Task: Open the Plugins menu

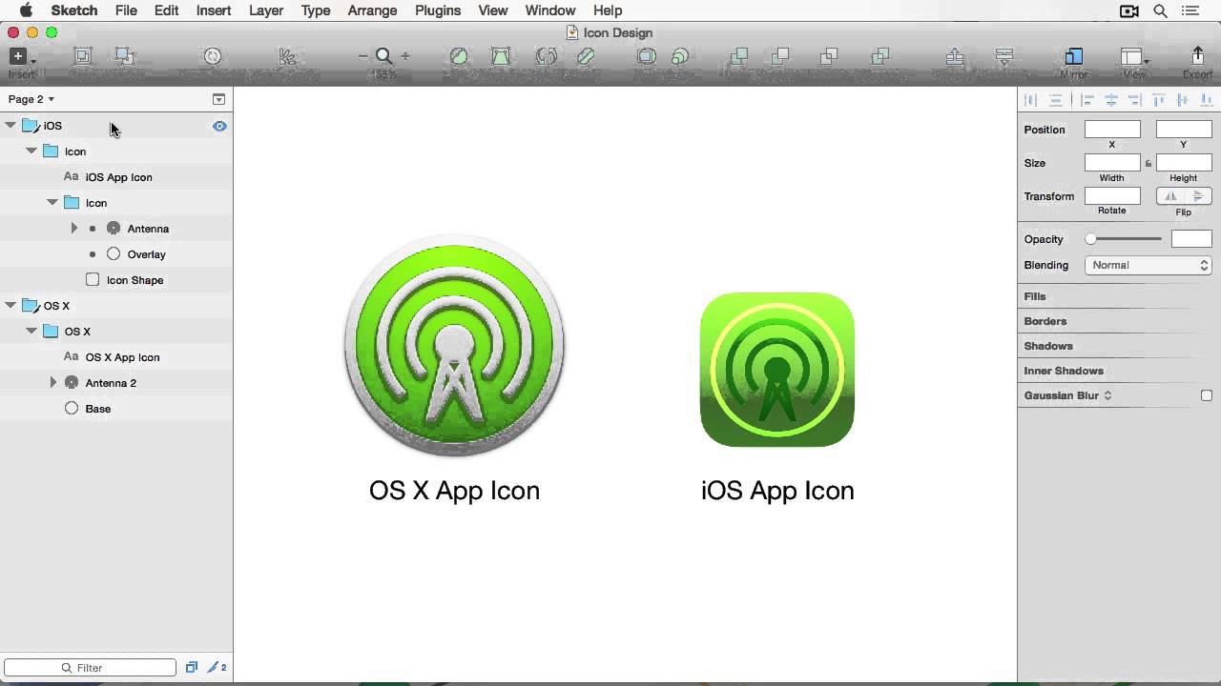Action: click(438, 10)
